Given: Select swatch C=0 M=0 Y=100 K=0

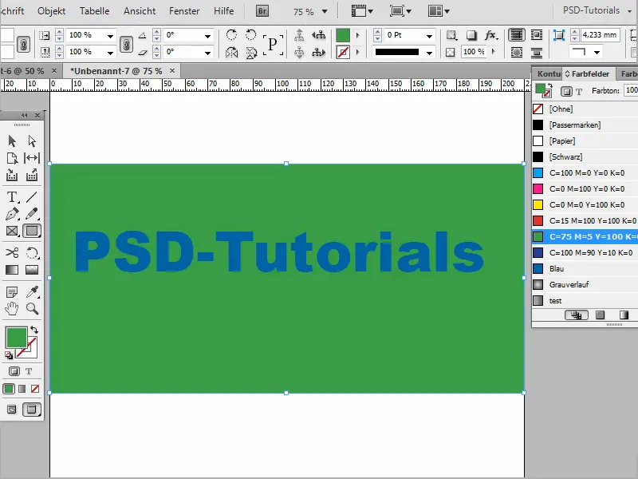Looking at the screenshot, I should point(585,205).
